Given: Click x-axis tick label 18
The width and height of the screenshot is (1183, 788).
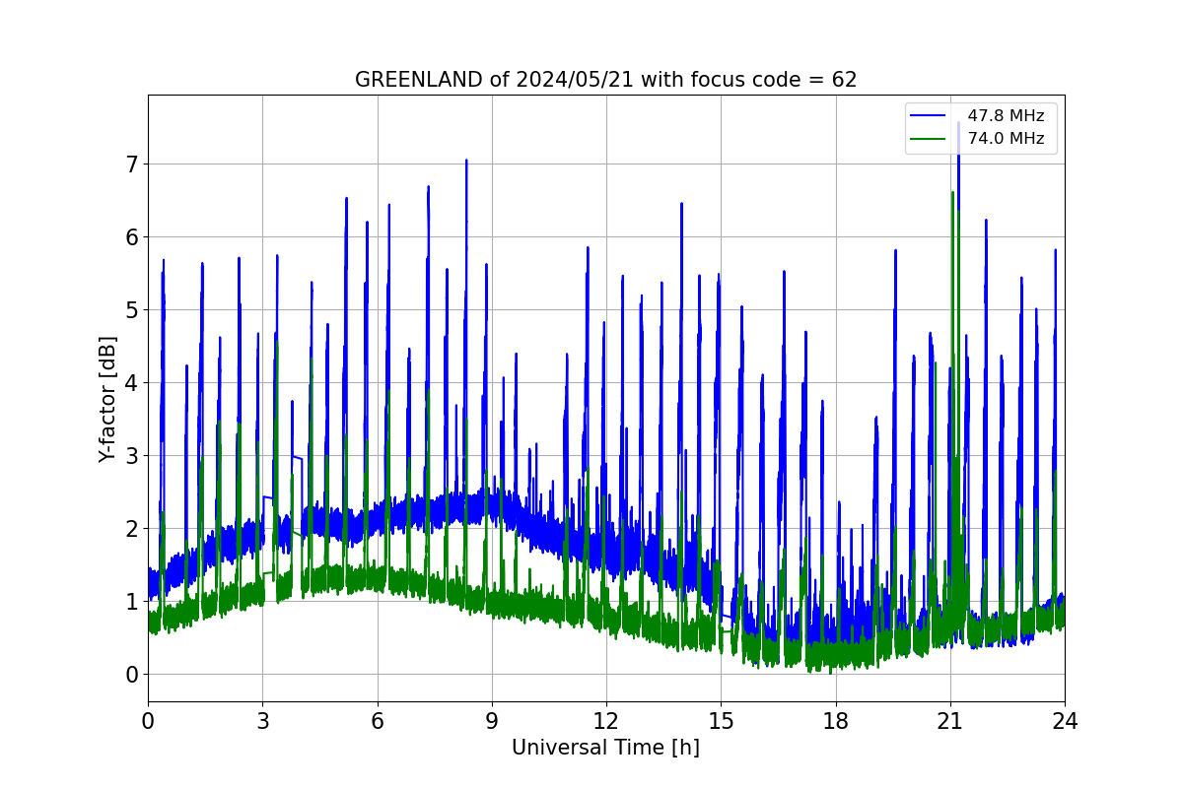Looking at the screenshot, I should tap(835, 721).
